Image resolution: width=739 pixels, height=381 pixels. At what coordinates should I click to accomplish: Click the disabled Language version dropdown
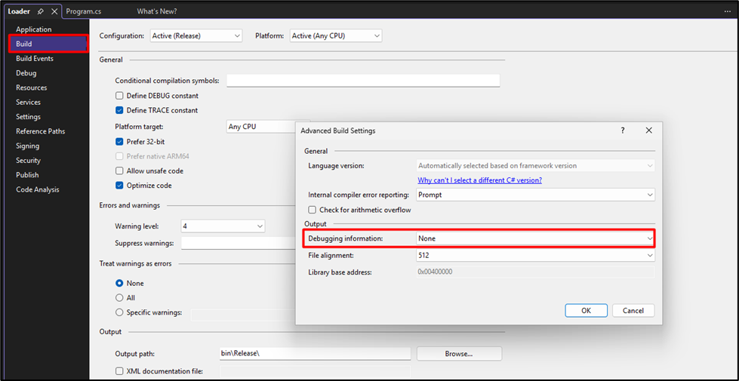click(535, 166)
